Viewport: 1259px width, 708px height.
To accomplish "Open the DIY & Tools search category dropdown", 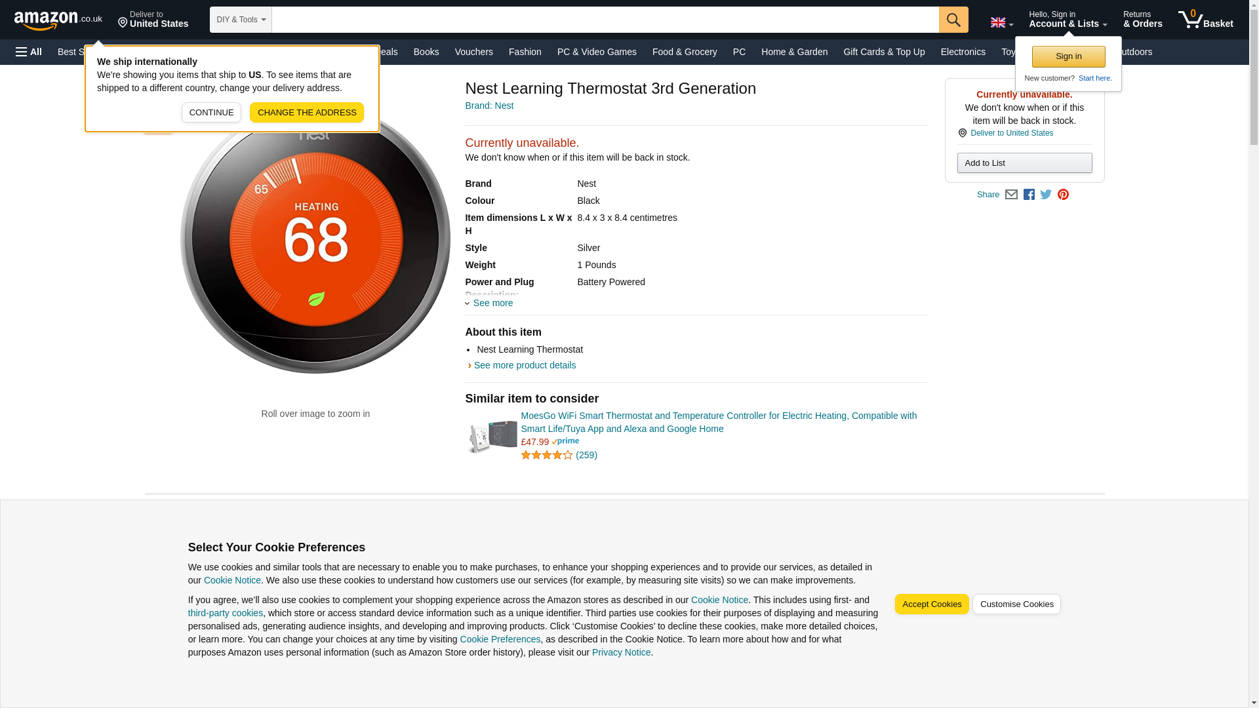I will click(241, 20).
